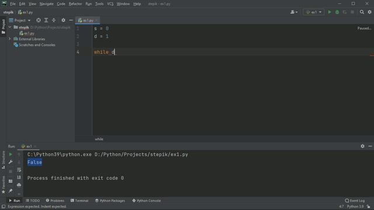
Task: Open Search Everywhere magnifier icon
Action: (x=362, y=12)
